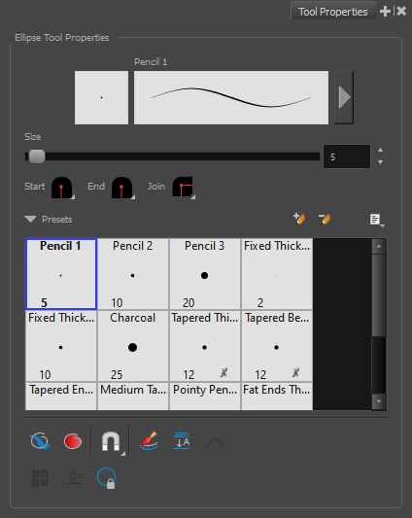The image size is (412, 518).
Task: Select the Fixed Thick preset of size 10
Action: [x=61, y=346]
